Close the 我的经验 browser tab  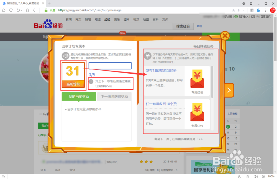coord(43,3)
